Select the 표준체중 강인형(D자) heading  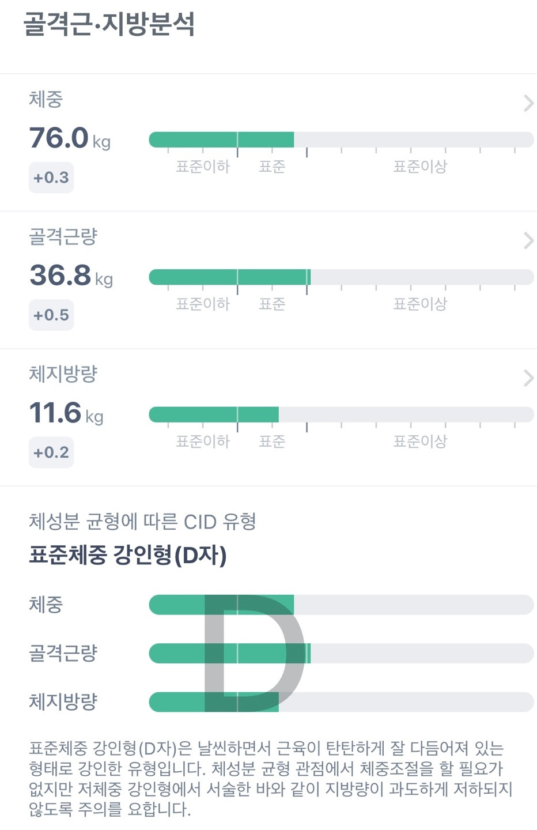[127, 555]
